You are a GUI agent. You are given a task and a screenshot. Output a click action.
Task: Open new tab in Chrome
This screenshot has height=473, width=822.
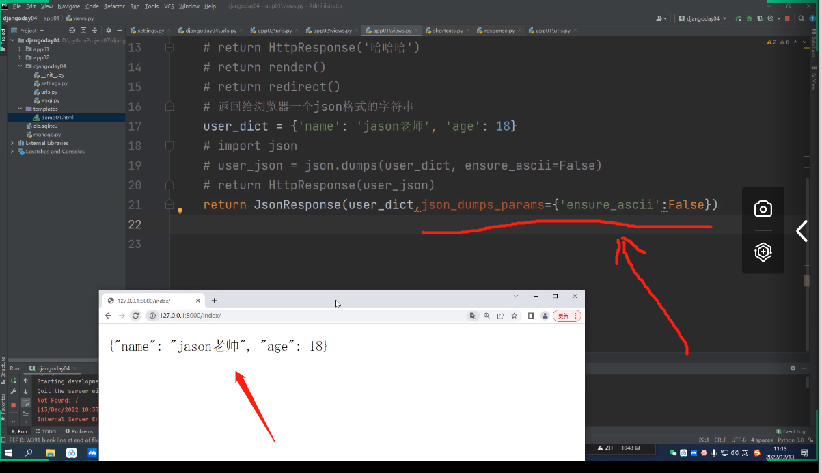(214, 301)
